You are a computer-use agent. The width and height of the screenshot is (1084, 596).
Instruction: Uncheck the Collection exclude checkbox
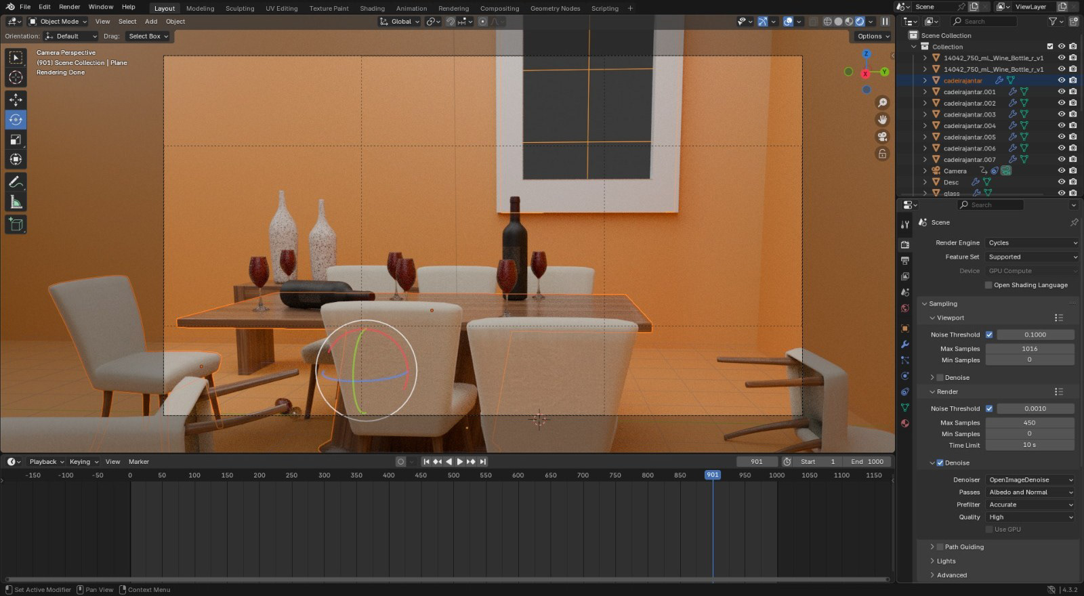point(1050,47)
